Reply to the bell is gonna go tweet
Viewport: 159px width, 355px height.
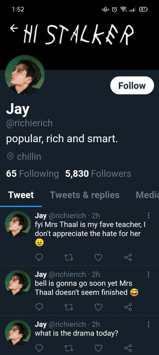tap(39, 307)
